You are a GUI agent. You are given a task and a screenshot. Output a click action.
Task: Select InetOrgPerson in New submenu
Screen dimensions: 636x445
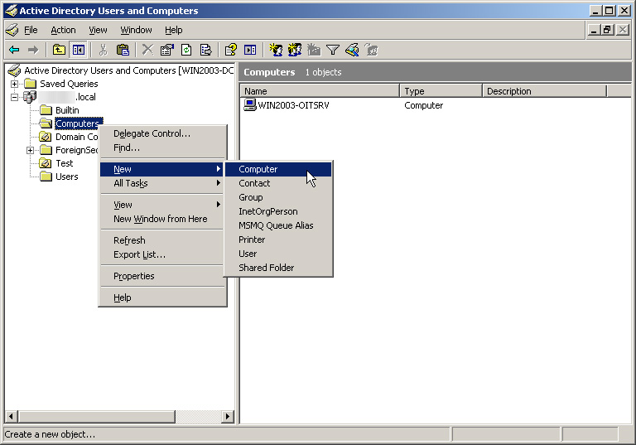278,211
